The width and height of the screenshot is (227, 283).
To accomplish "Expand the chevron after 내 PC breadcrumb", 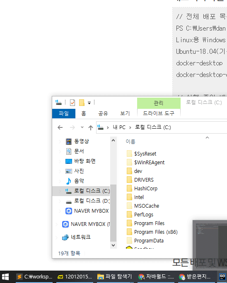I will pyautogui.click(x=130, y=127).
